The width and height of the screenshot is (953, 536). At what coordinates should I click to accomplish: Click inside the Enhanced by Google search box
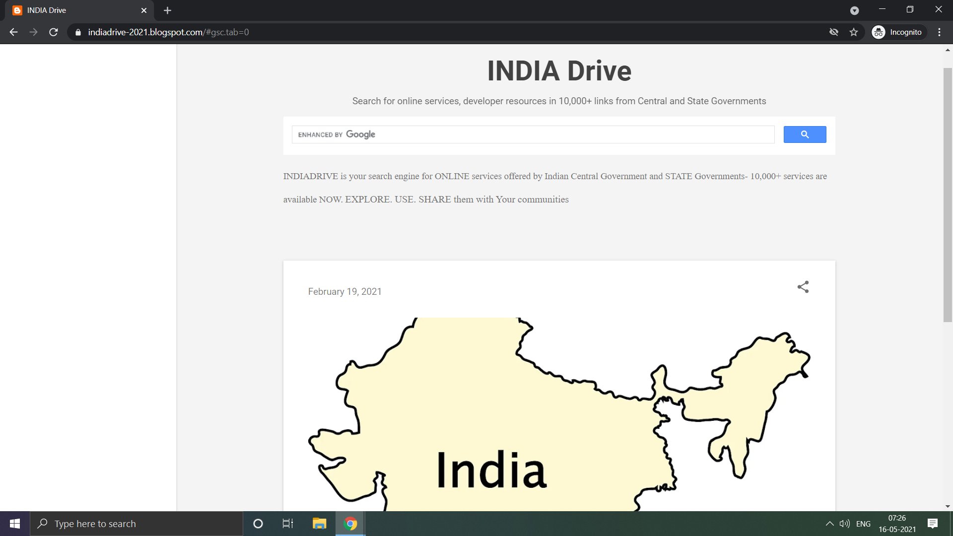534,134
